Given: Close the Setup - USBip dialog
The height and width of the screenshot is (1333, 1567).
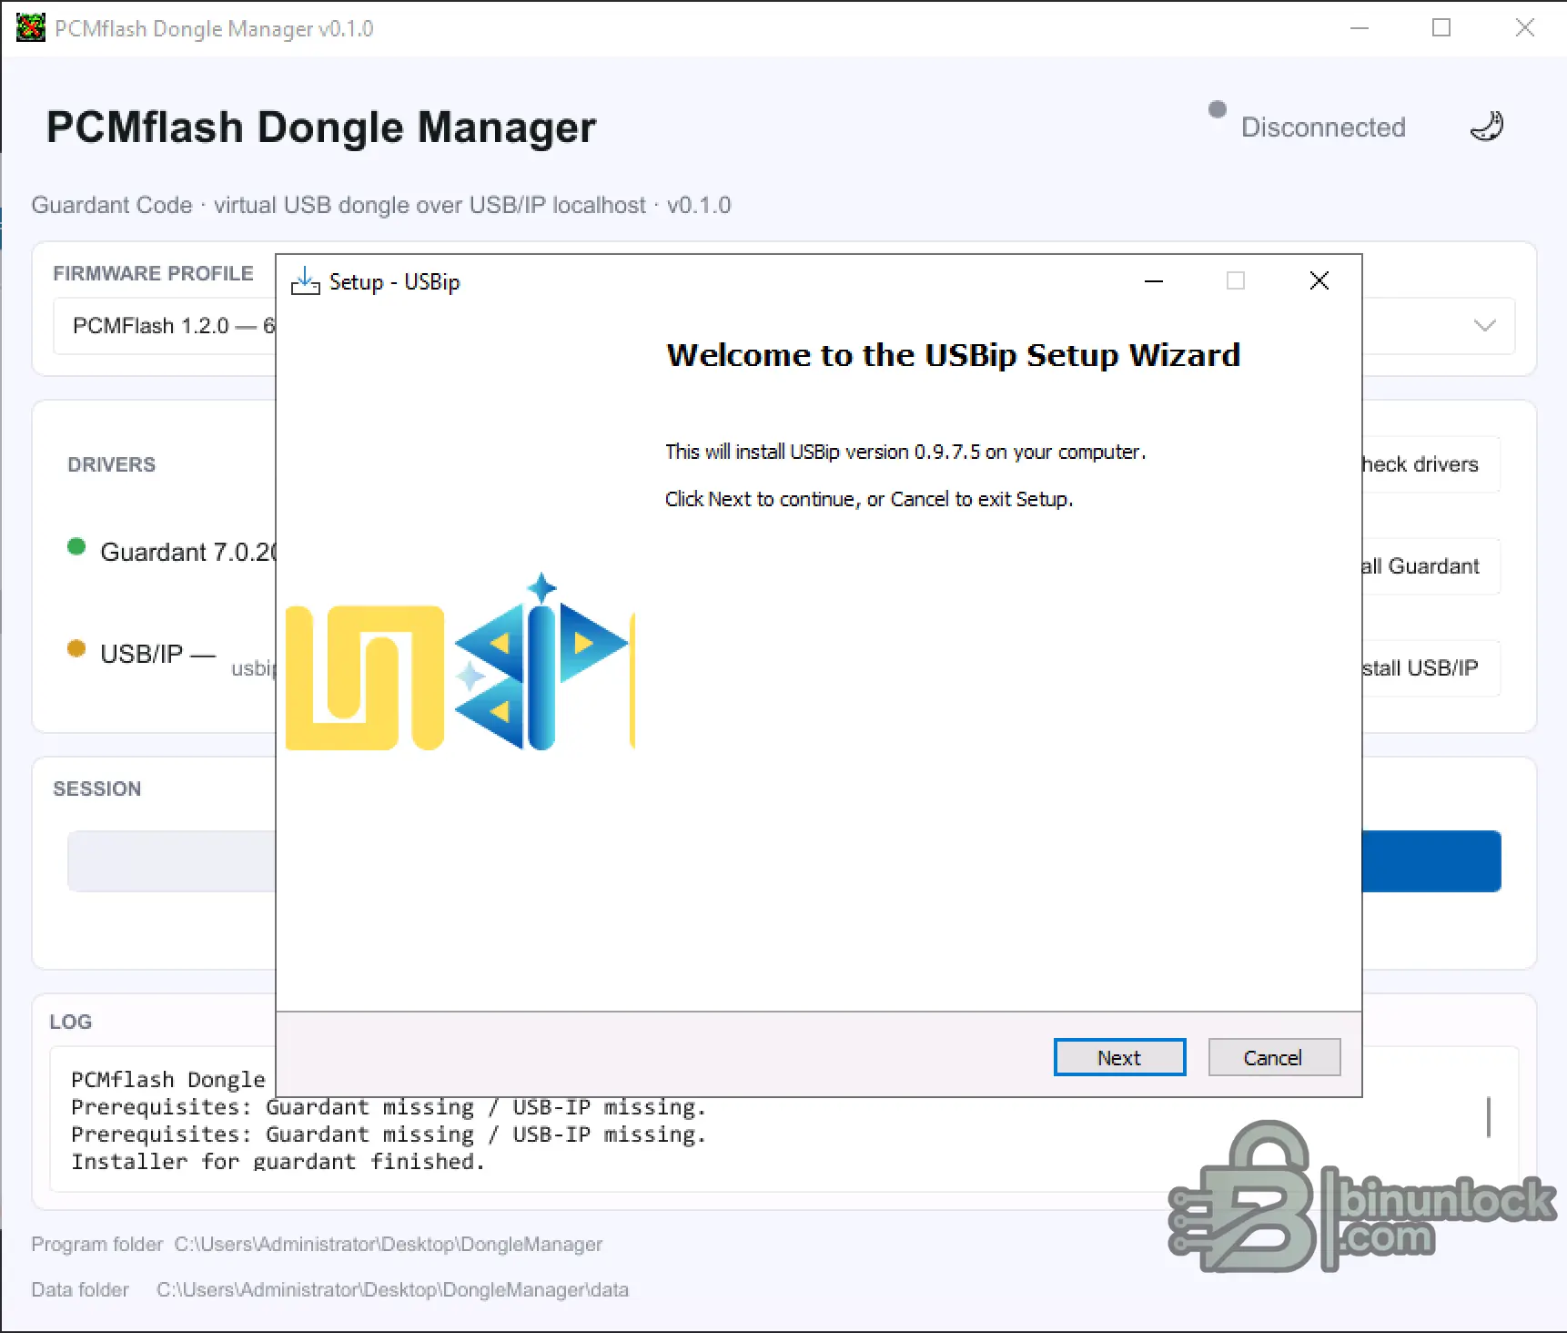Looking at the screenshot, I should coord(1319,280).
